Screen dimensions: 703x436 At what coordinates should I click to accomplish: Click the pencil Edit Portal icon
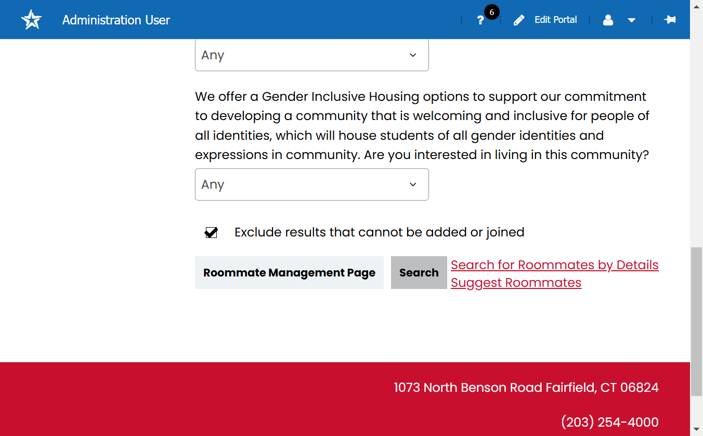click(x=519, y=20)
